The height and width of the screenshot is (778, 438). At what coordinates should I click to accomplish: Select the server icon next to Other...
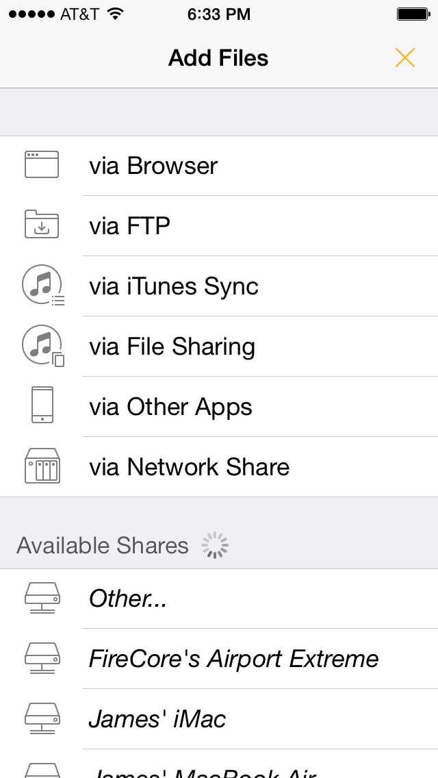tap(42, 597)
